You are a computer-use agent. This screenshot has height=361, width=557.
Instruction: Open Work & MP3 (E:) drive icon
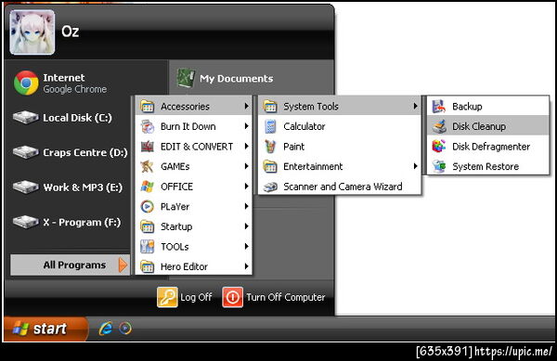coord(26,187)
